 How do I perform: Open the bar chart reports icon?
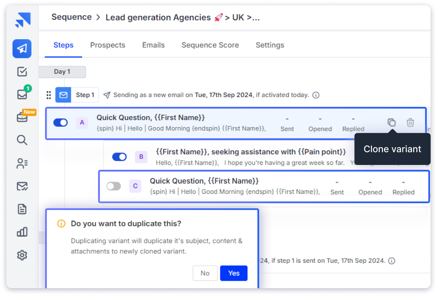(x=22, y=232)
